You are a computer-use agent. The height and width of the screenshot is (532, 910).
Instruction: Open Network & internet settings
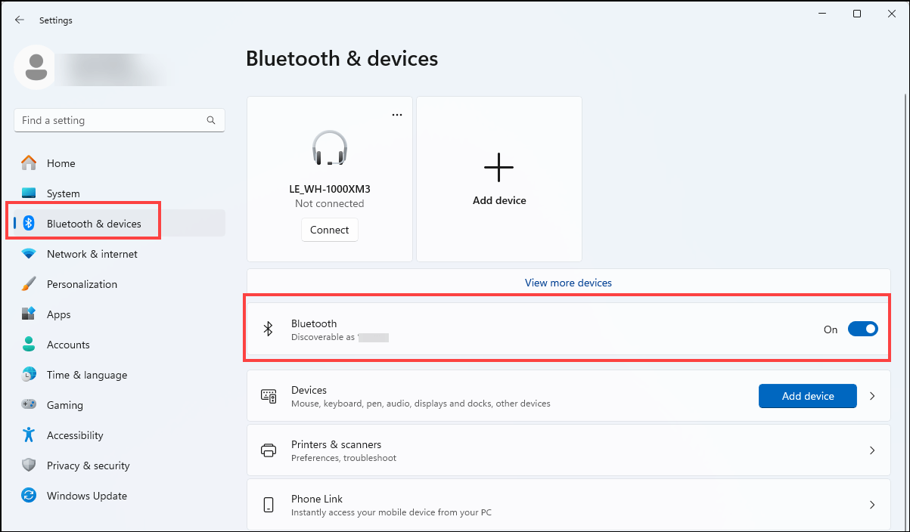[x=92, y=254]
